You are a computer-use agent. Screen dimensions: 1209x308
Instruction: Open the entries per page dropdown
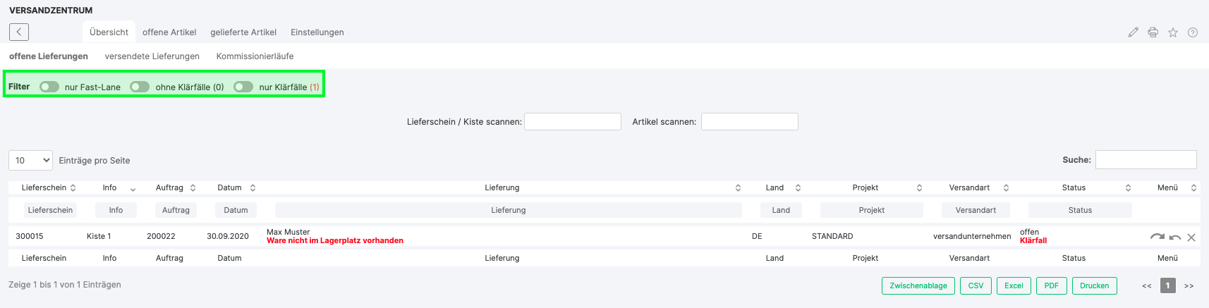pos(30,160)
